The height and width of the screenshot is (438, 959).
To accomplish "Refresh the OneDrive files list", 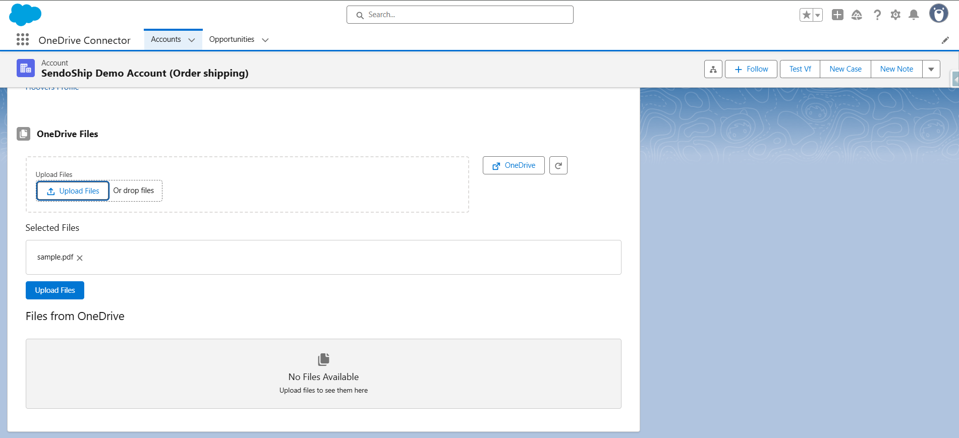I will 558,165.
